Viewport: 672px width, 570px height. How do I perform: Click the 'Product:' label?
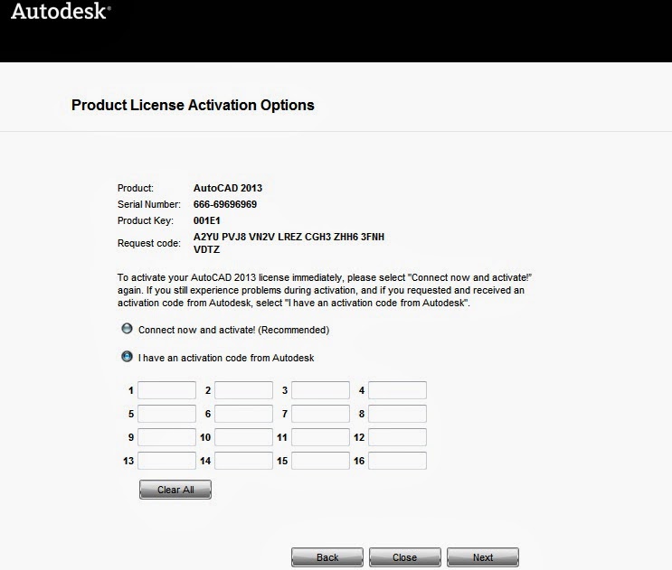point(136,188)
